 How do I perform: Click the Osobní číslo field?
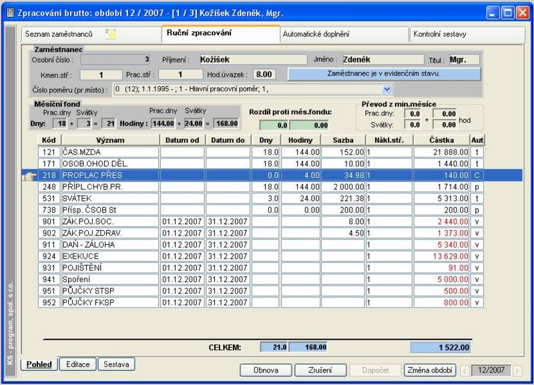[115, 59]
